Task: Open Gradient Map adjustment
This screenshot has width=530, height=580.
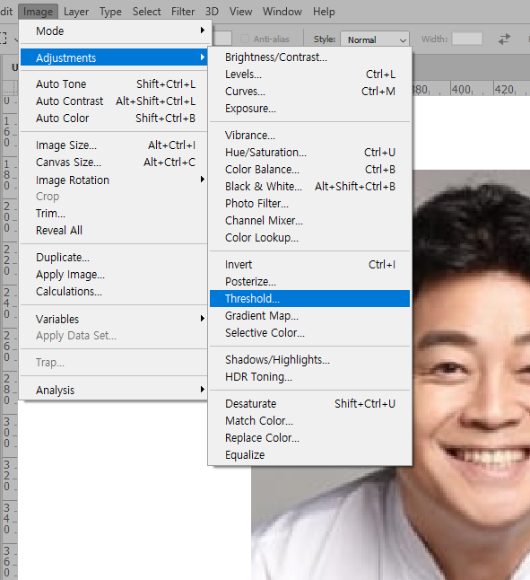Action: 310,315
